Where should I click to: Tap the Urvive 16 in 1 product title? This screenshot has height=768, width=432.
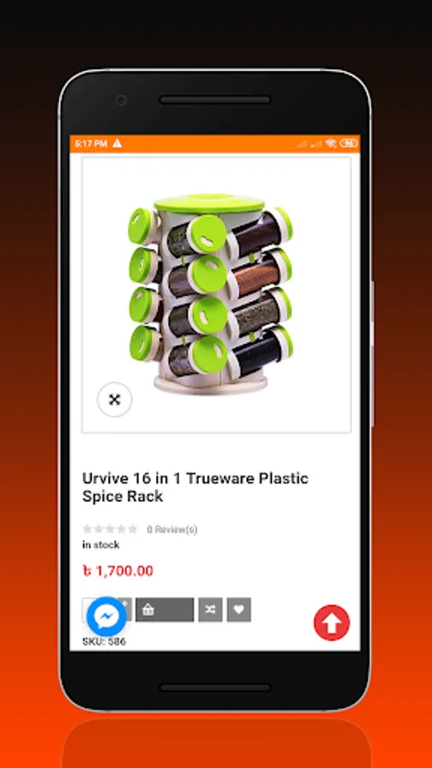click(x=196, y=487)
